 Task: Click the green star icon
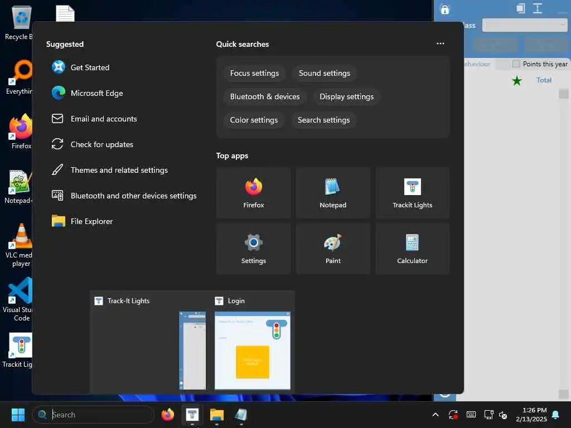(x=517, y=80)
